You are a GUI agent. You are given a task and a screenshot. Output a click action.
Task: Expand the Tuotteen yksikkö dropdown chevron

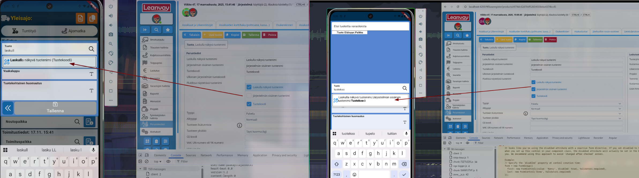tap(619, 118)
